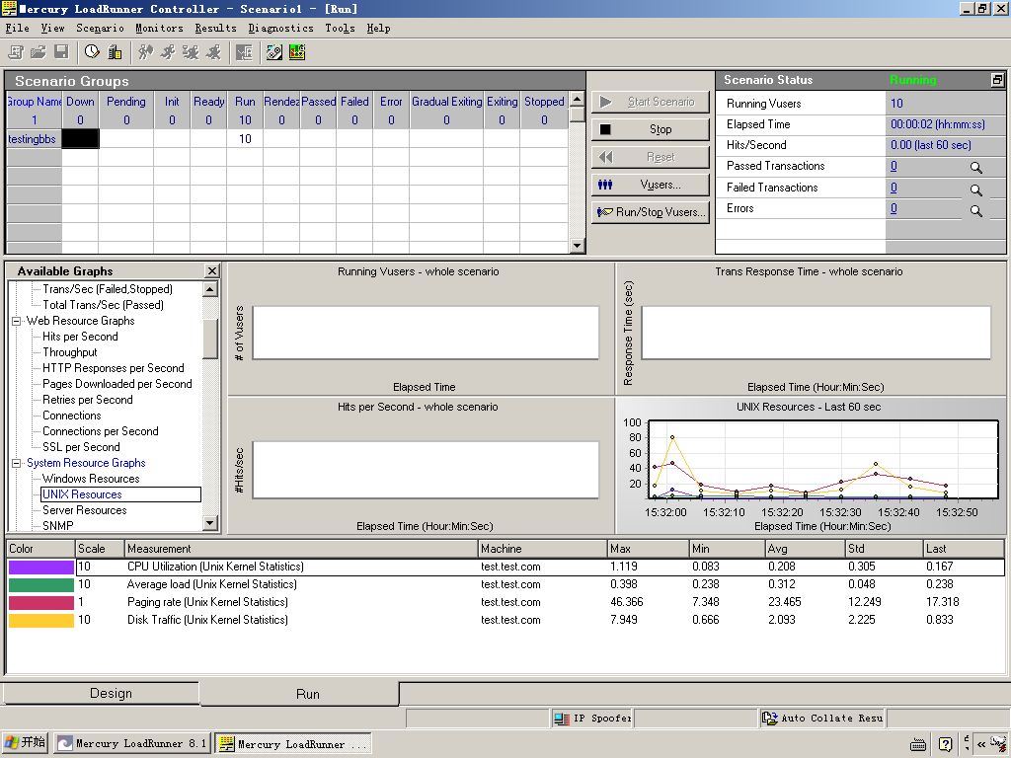Click the recorder-style toolbar icon
The image size is (1011, 758).
tap(274, 52)
